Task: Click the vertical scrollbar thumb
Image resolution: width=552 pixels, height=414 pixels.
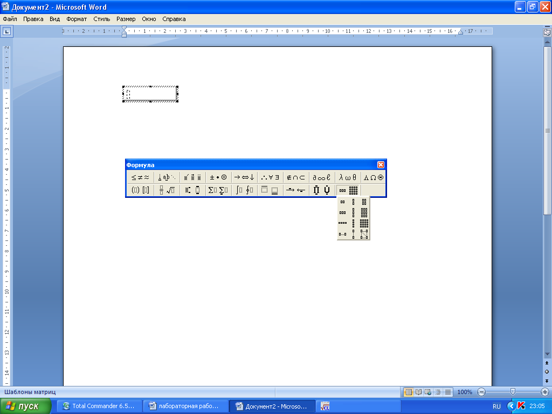Action: pos(548,130)
